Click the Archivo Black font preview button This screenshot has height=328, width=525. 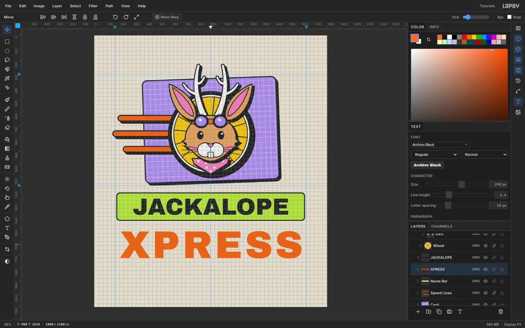[427, 165]
